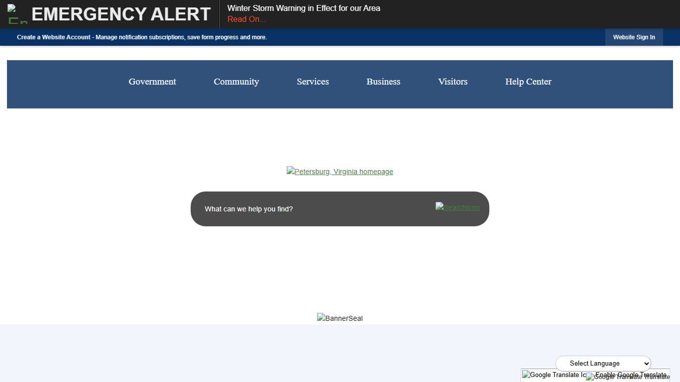Follow the red Read On... alert link
680x382 pixels.
coord(246,19)
